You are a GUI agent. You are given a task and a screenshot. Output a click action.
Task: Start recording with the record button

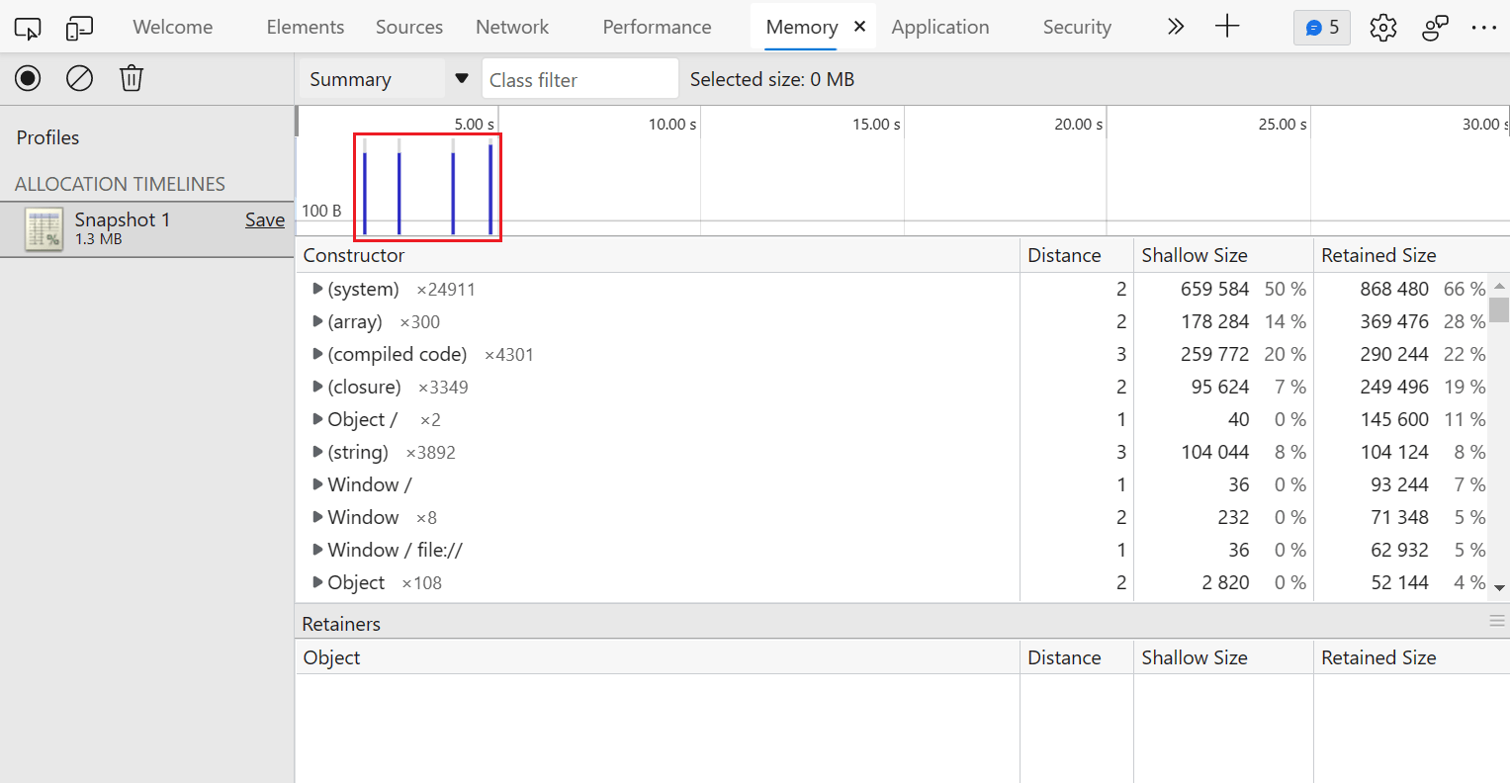click(x=28, y=78)
